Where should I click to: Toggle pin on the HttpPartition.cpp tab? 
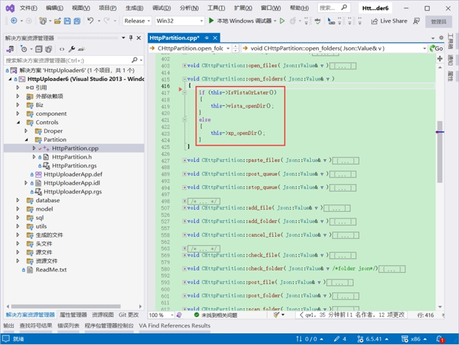(x=207, y=38)
